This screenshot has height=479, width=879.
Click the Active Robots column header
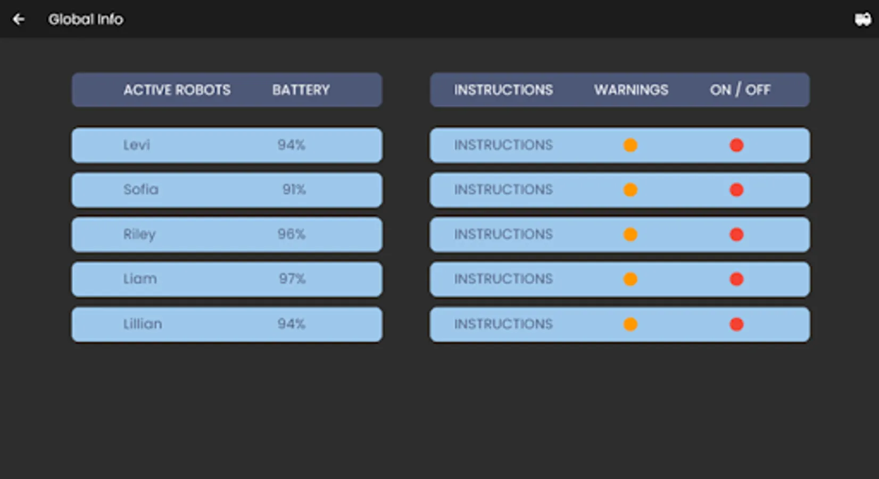177,90
